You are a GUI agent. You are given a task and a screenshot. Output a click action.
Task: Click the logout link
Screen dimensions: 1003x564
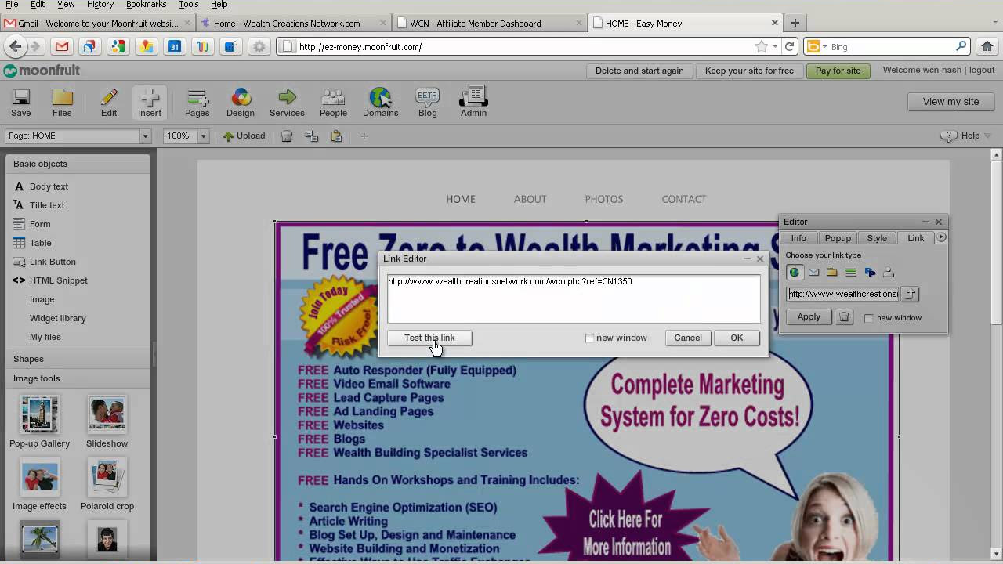pos(982,70)
